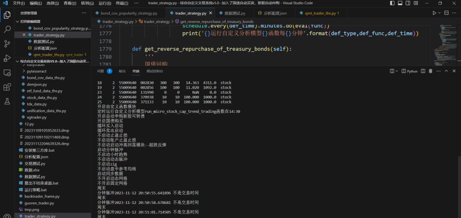461x218 pixels.
Task: Switch to 数据测试.py editor tab
Action: [x=233, y=13]
